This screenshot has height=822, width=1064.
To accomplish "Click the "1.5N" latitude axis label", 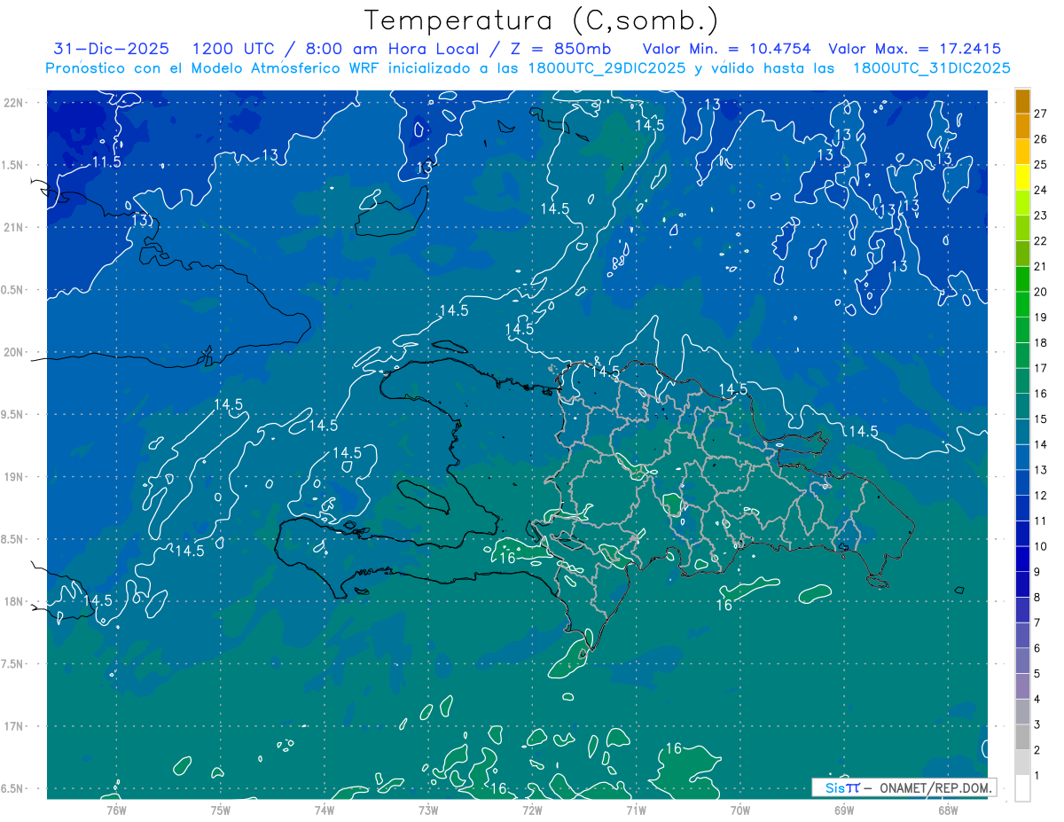I will [12, 165].
